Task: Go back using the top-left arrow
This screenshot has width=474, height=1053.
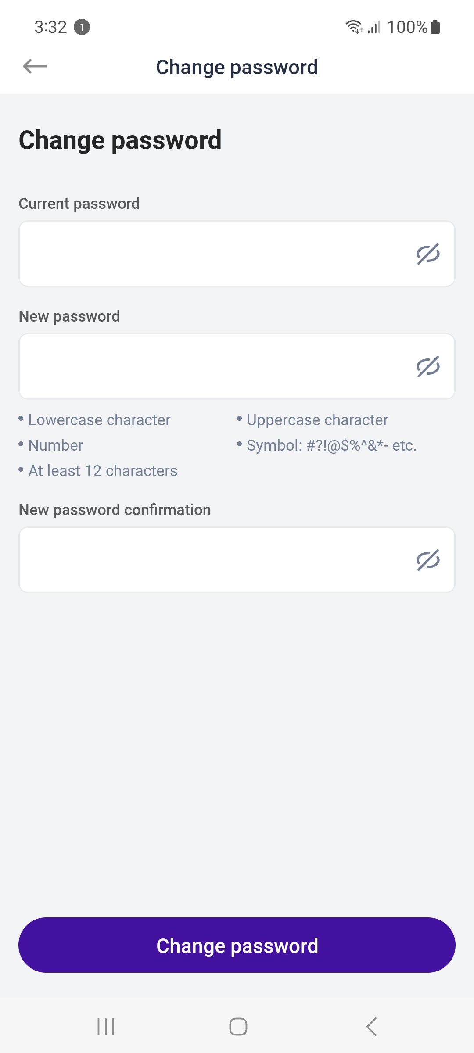Action: 35,67
